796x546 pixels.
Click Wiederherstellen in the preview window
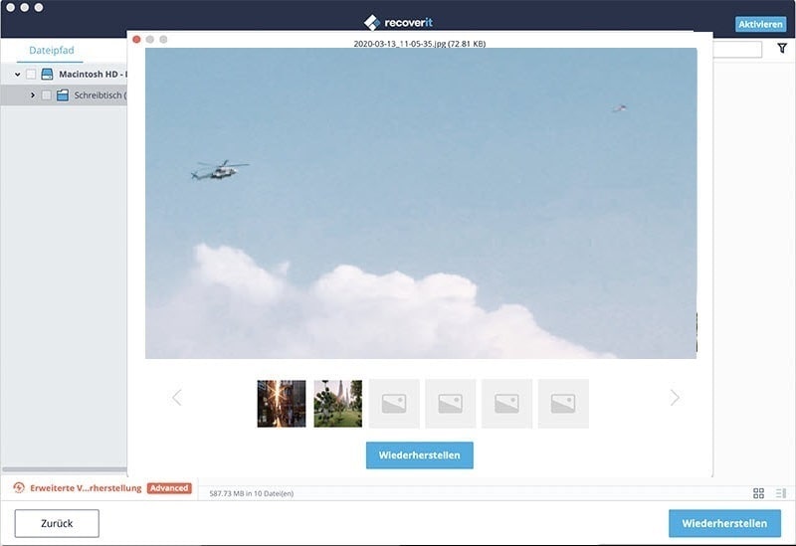pyautogui.click(x=420, y=455)
